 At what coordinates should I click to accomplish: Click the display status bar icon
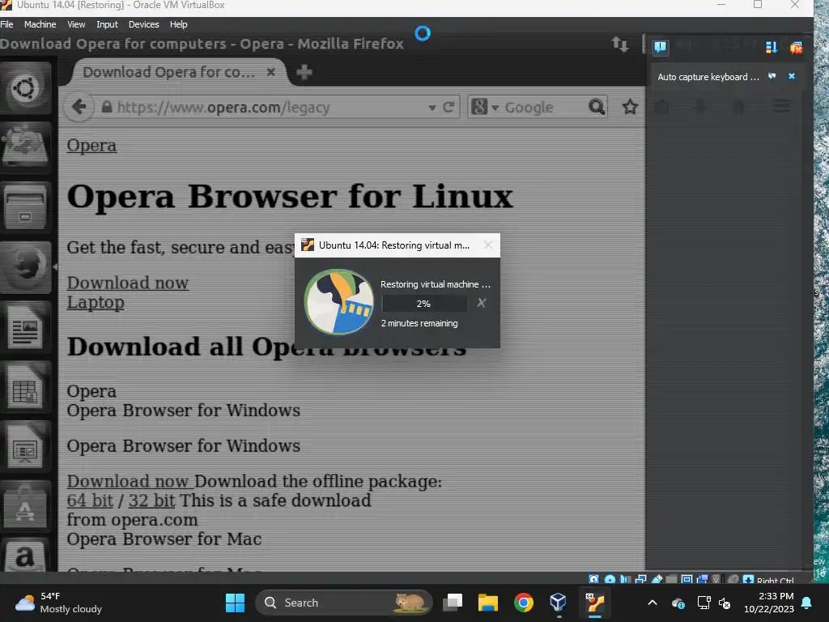[x=687, y=579]
